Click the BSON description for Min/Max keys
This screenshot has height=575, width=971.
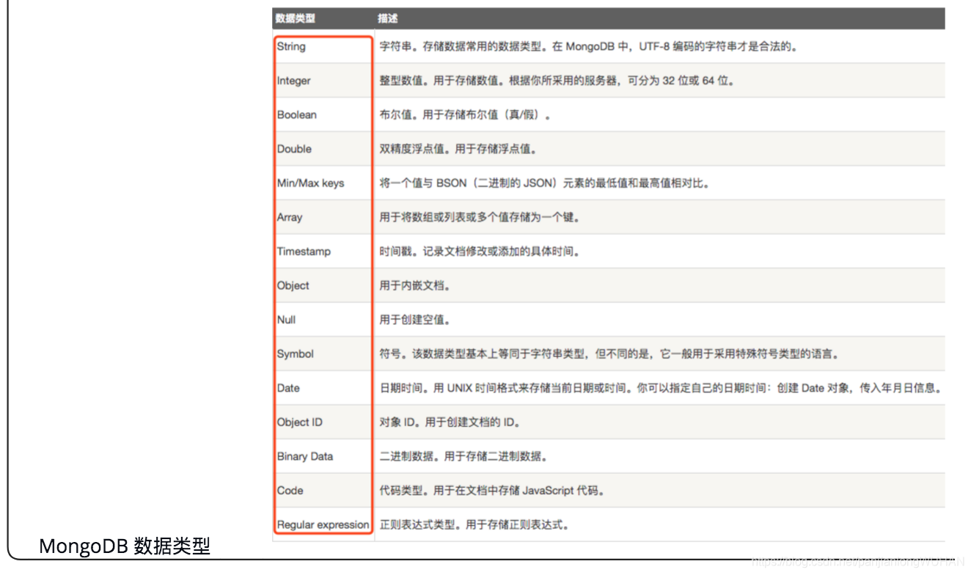click(545, 183)
